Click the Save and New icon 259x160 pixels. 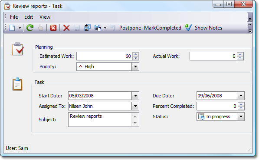tap(98, 28)
